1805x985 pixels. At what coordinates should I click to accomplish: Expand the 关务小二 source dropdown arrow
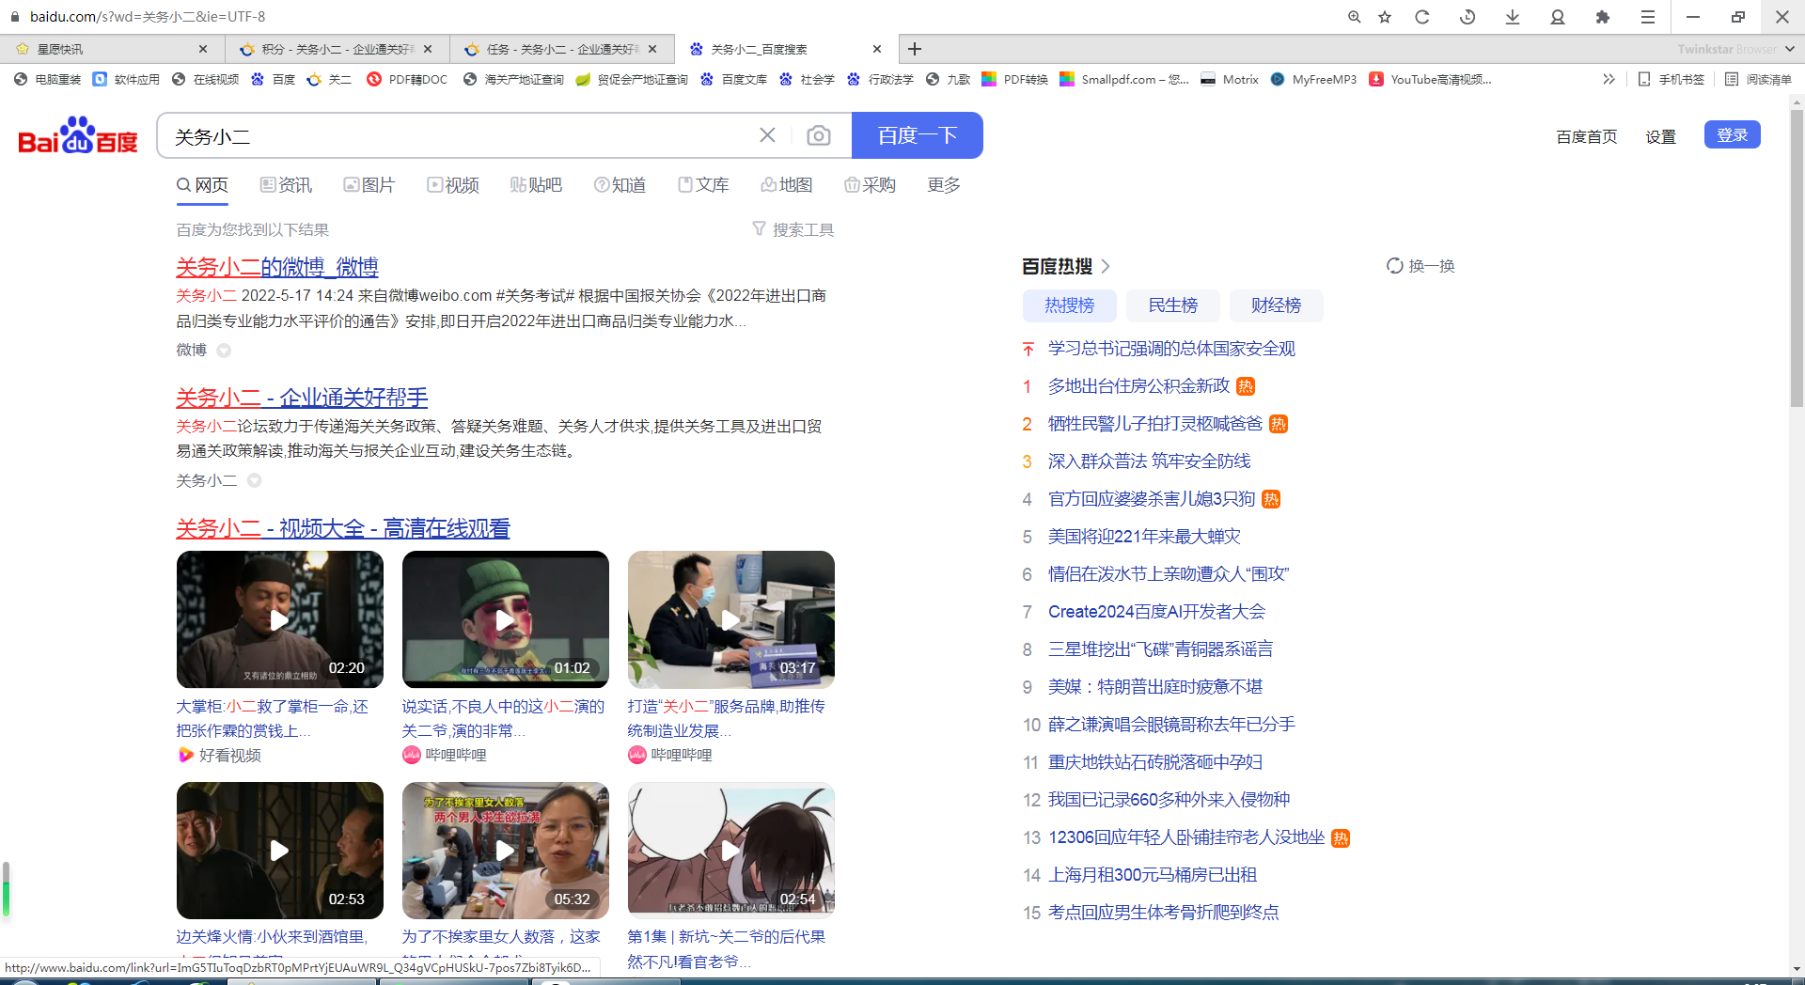(254, 480)
